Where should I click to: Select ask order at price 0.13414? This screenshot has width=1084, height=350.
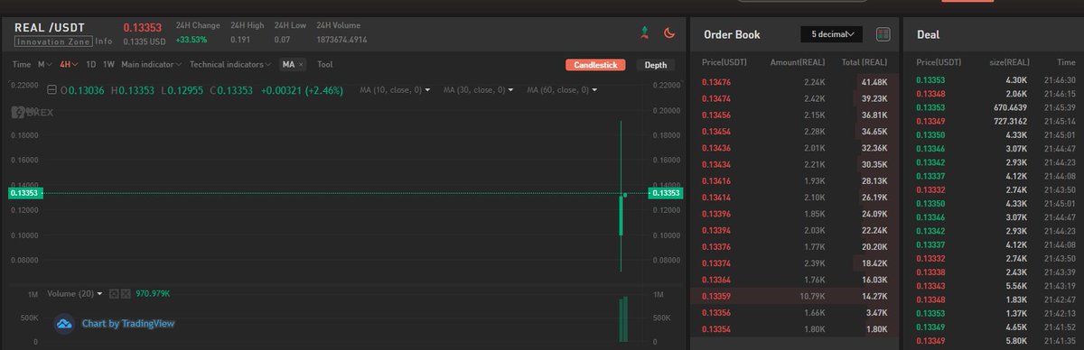(x=795, y=197)
